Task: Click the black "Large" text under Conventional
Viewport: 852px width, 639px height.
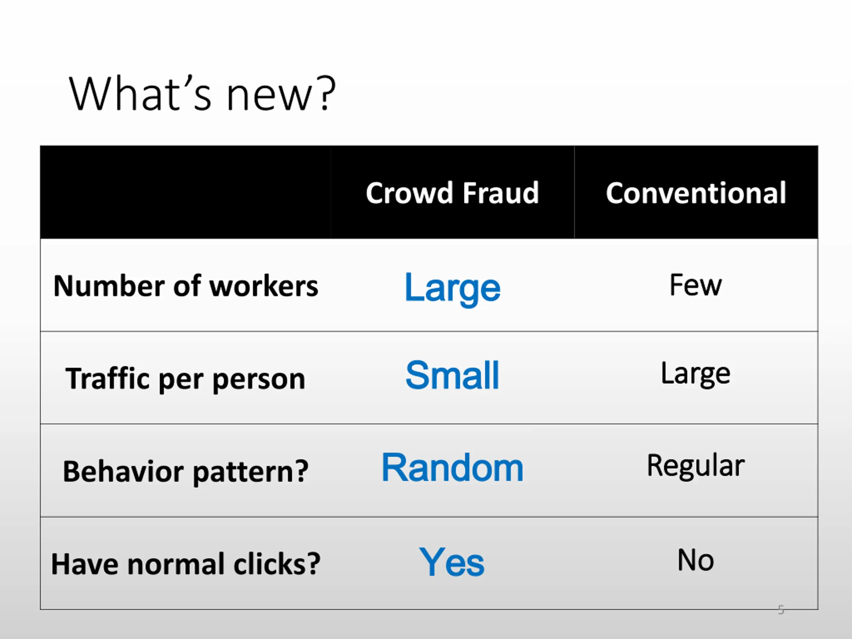Action: point(696,374)
